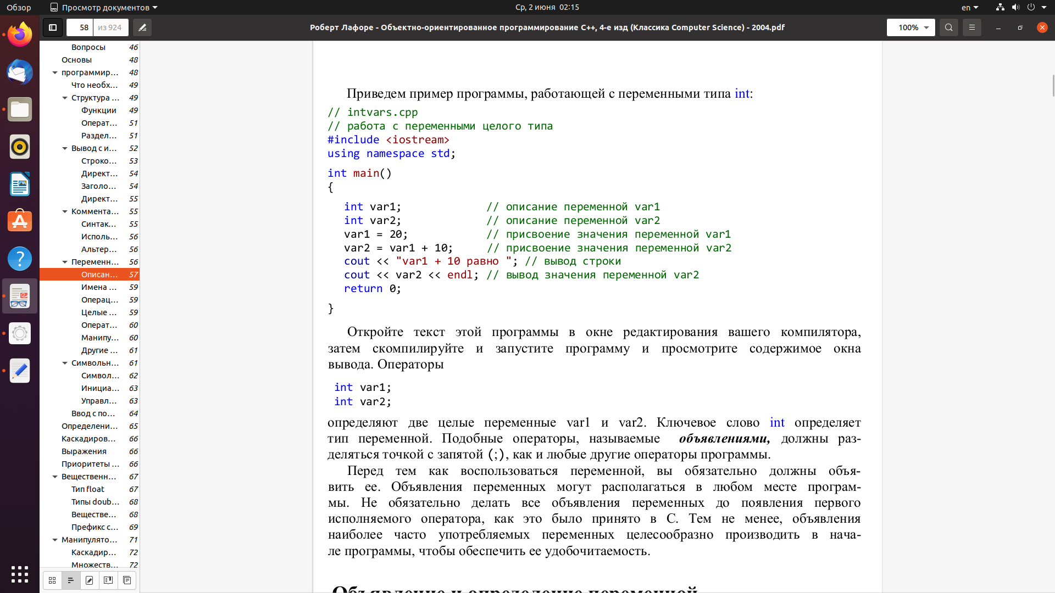Viewport: 1055px width, 593px height.
Task: Open Help from the dock
Action: point(20,259)
